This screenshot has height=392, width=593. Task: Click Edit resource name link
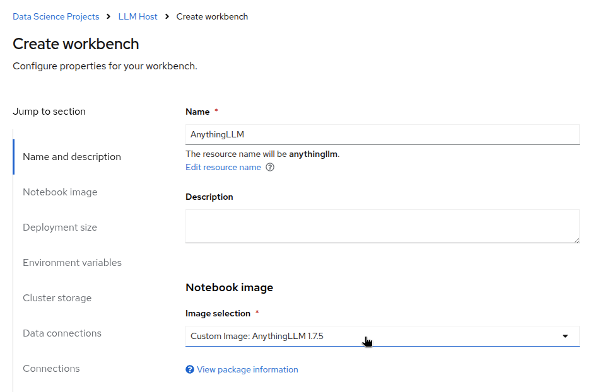point(223,167)
